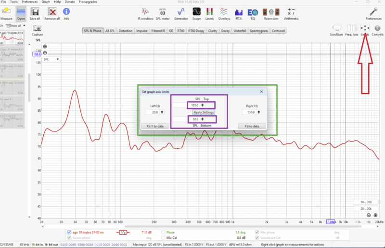The width and height of the screenshot is (385, 248).
Task: Set range with 20 .. 20k button
Action: point(366,209)
